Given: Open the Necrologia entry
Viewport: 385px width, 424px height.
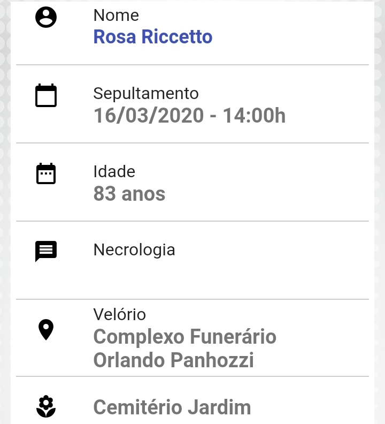Looking at the screenshot, I should [134, 250].
